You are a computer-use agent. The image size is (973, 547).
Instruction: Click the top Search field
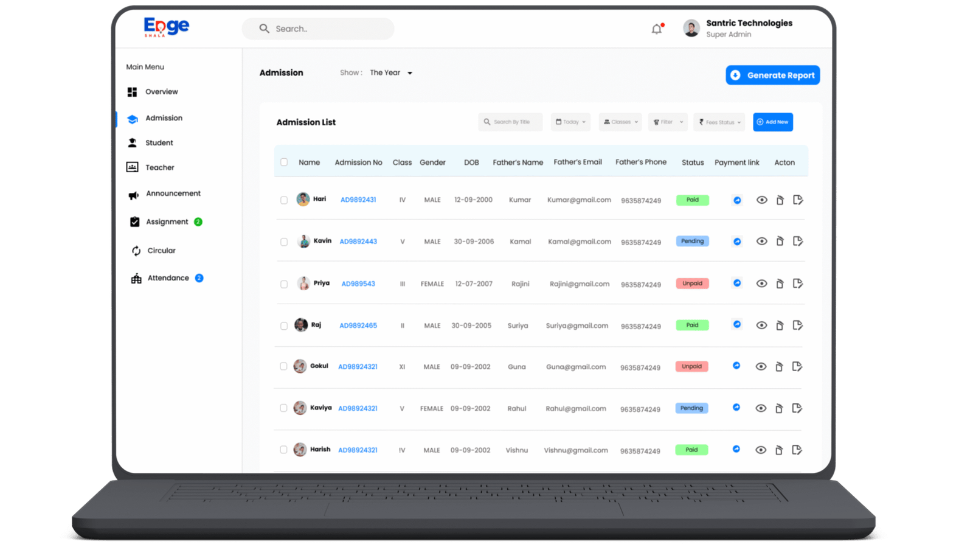click(x=318, y=29)
